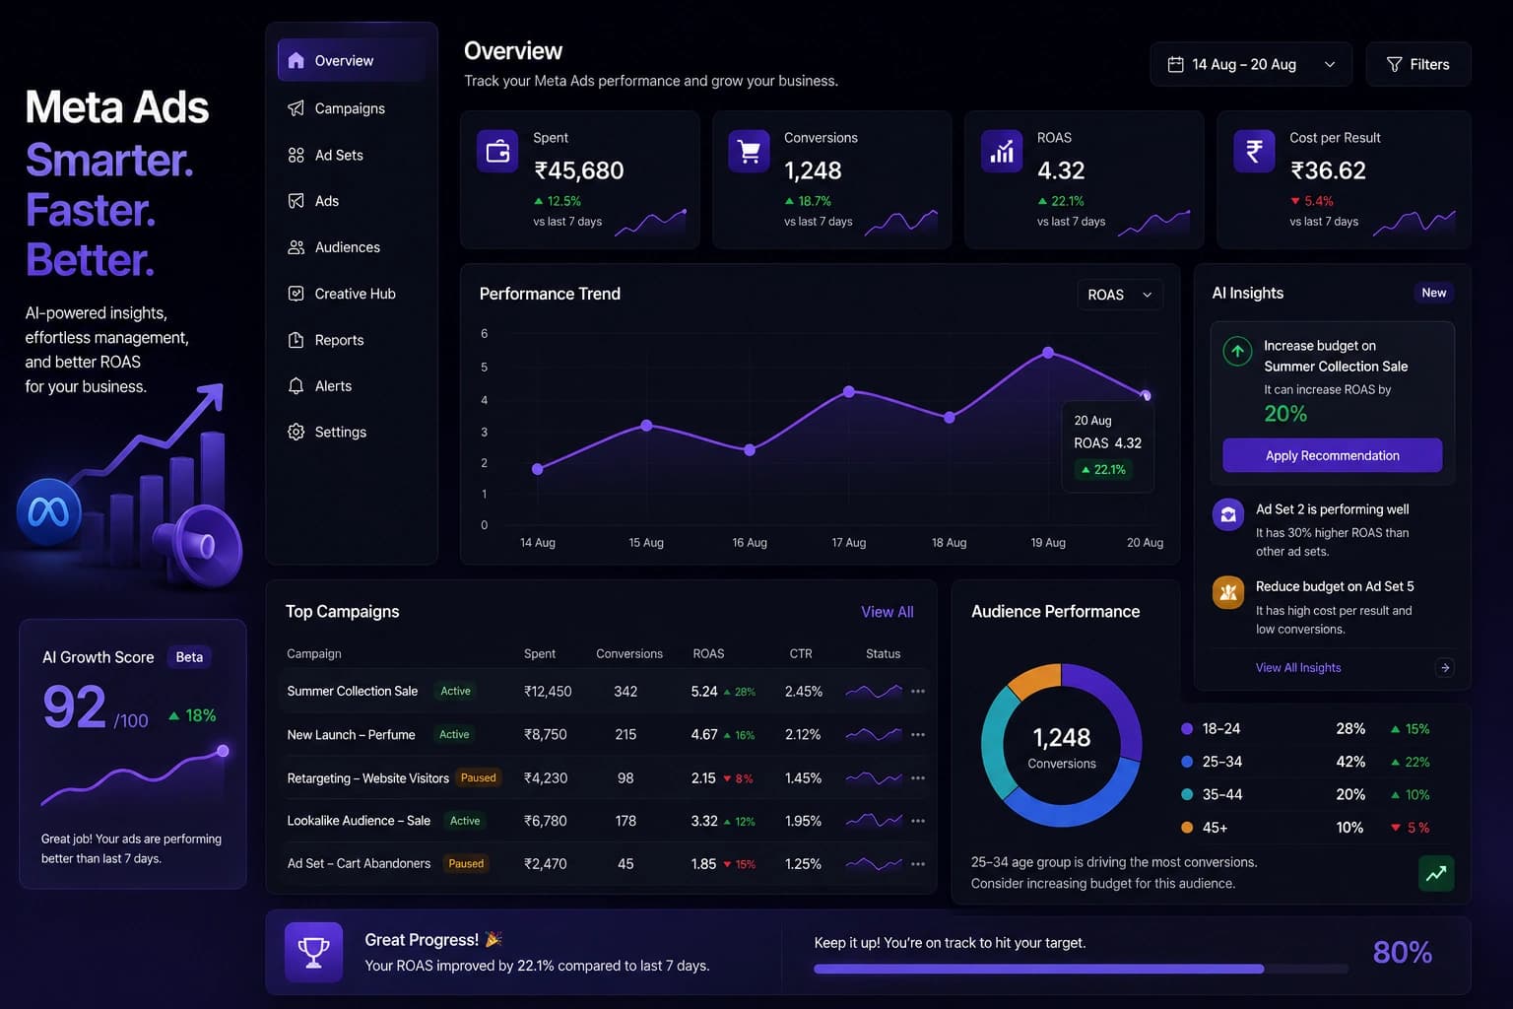Image resolution: width=1513 pixels, height=1009 pixels.
Task: Click the 19 Aug peak point on chart
Action: pos(1048,353)
